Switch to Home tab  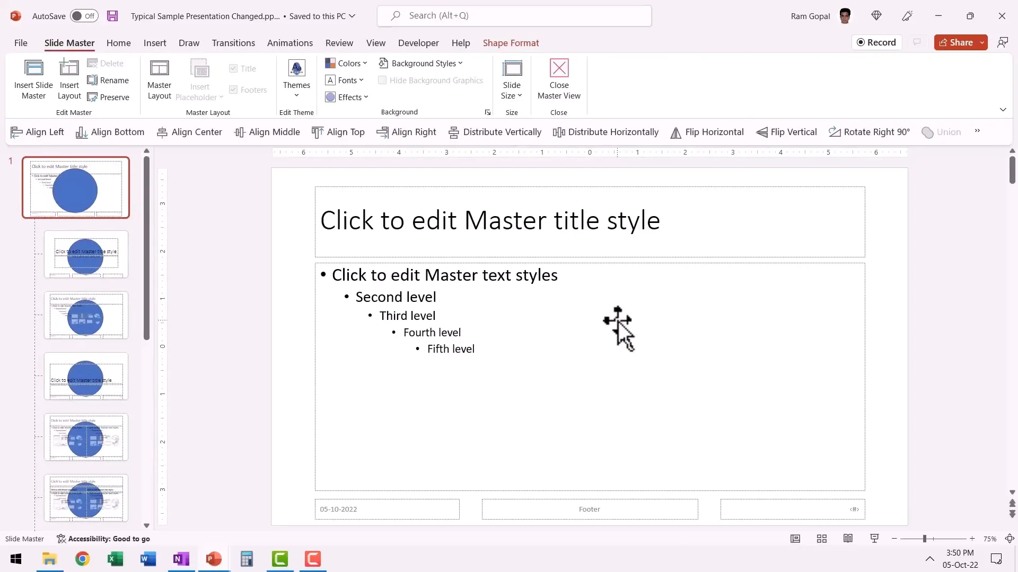119,43
